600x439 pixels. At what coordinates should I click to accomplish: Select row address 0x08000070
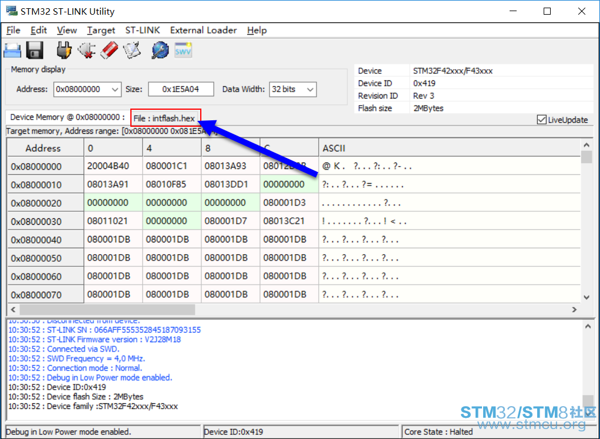point(46,295)
